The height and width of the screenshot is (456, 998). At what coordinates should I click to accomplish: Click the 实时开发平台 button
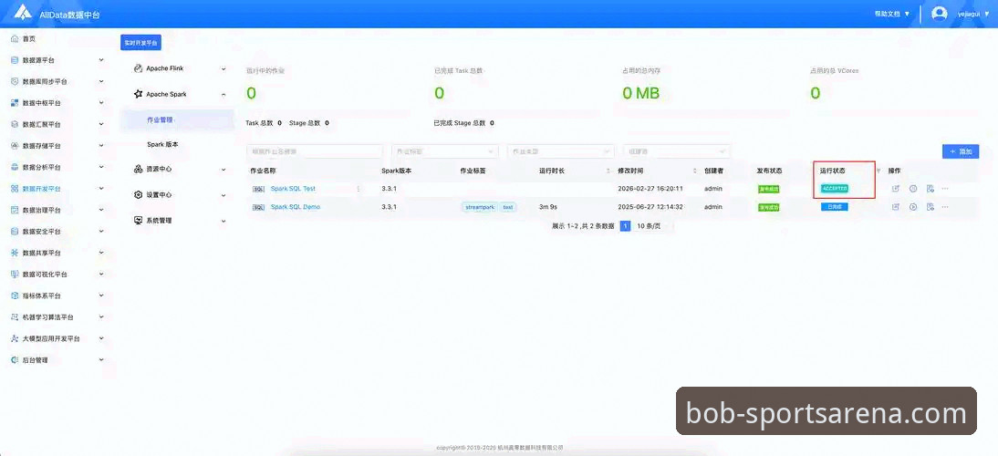tap(141, 43)
